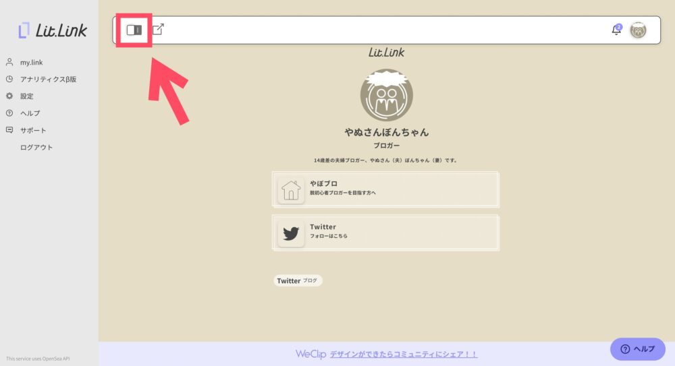675x366 pixels.
Task: Click the house icon on やぽブロ card
Action: pos(291,190)
